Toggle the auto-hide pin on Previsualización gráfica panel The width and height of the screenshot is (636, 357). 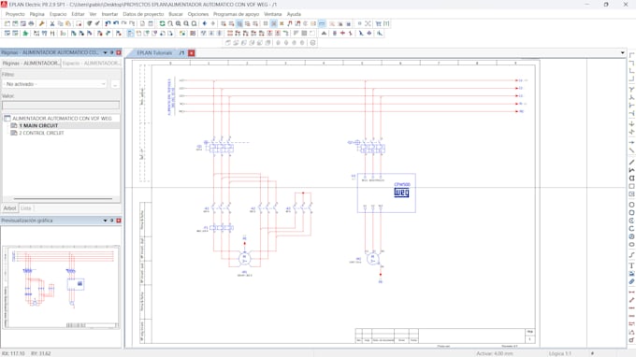pos(112,221)
